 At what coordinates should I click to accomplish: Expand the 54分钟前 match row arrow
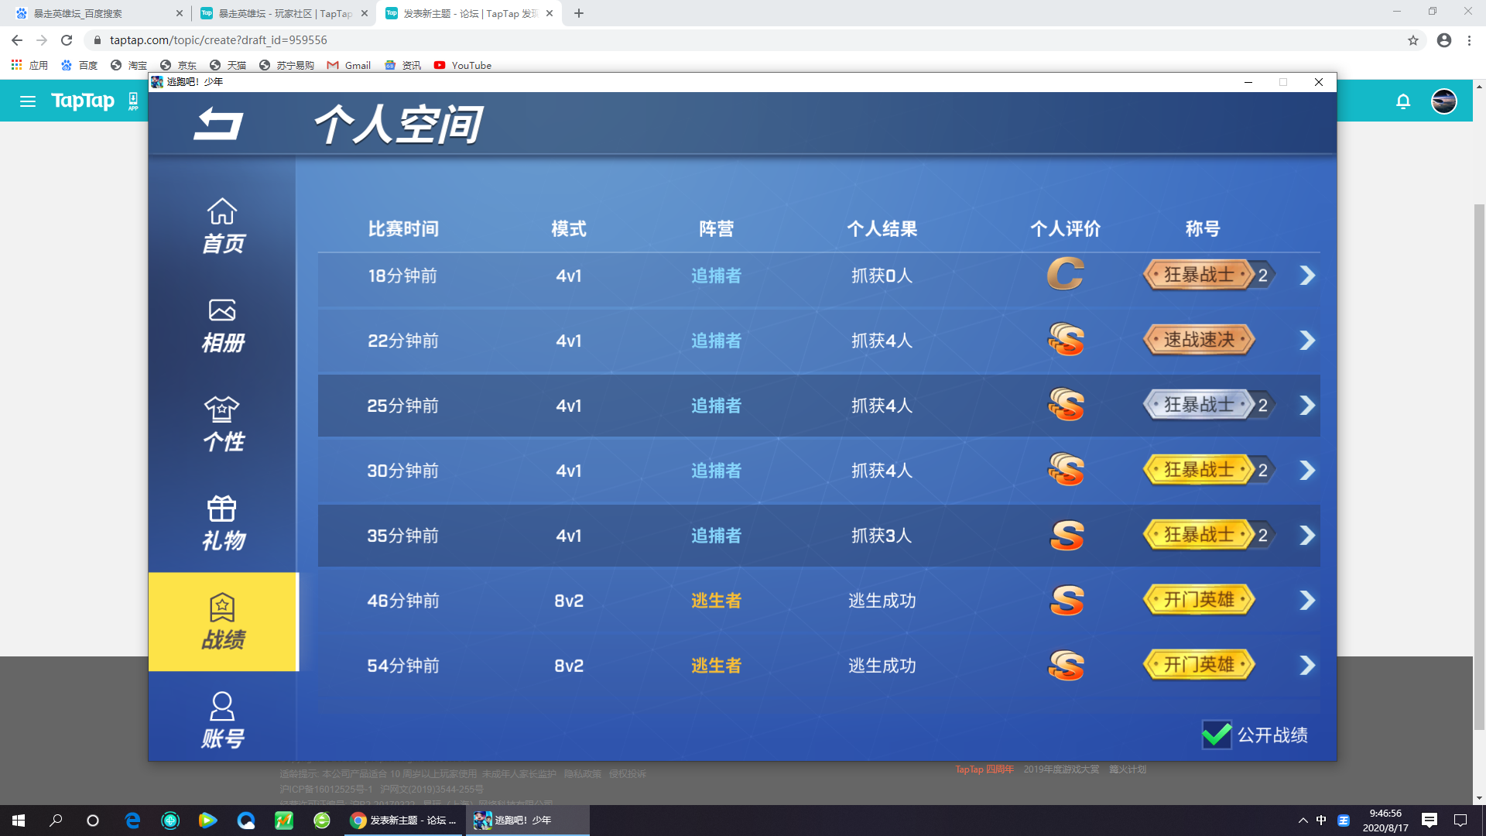click(x=1307, y=666)
